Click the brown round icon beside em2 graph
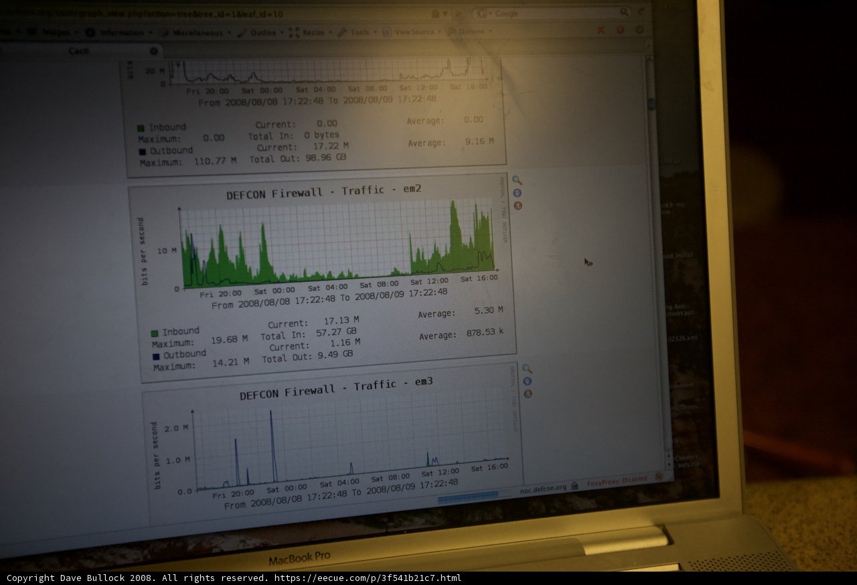 point(518,206)
